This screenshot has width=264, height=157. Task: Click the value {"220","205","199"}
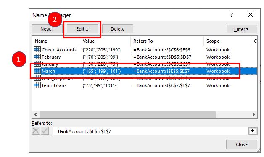(x=102, y=50)
